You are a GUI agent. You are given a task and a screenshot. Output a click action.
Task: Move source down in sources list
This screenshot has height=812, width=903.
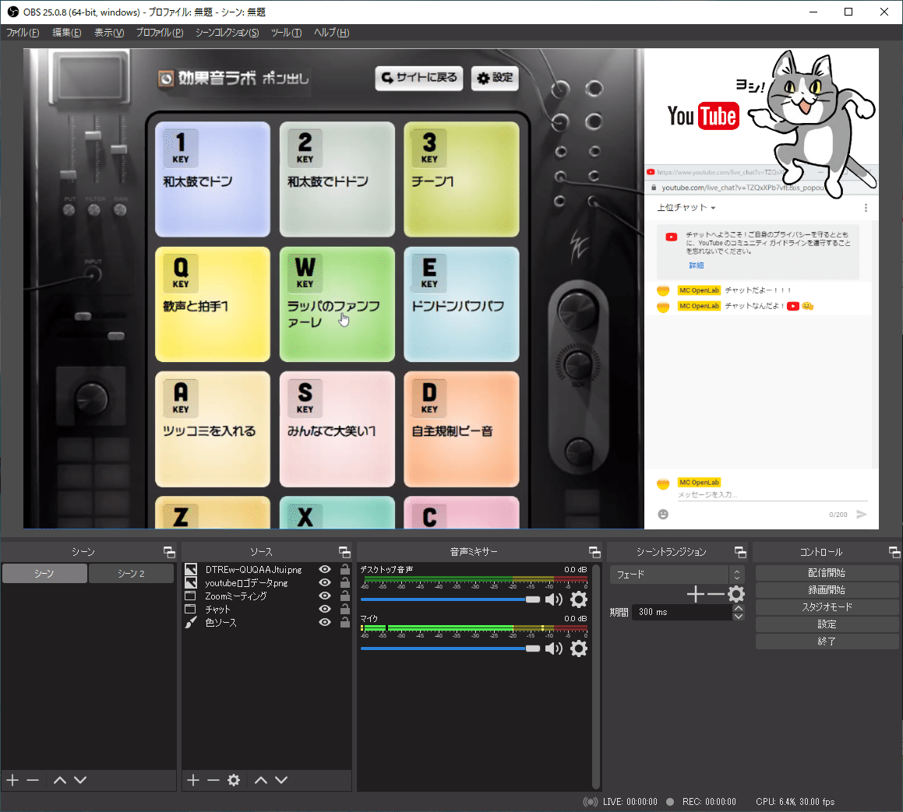tap(281, 780)
